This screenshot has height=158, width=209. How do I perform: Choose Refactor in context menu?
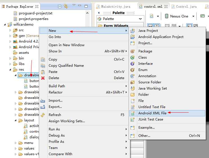pos(84,92)
